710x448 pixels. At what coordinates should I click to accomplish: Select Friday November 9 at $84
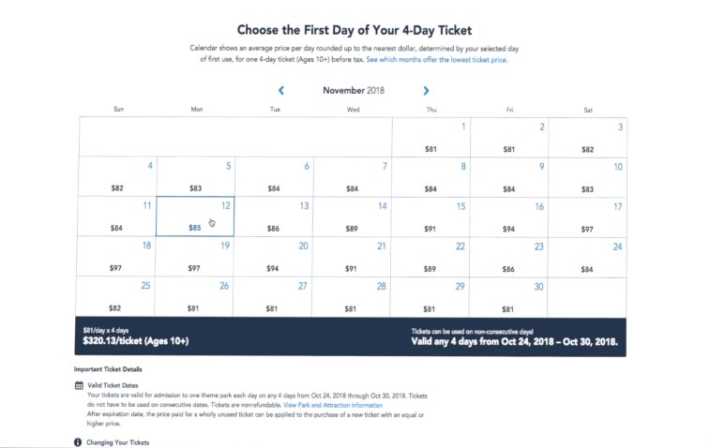509,177
